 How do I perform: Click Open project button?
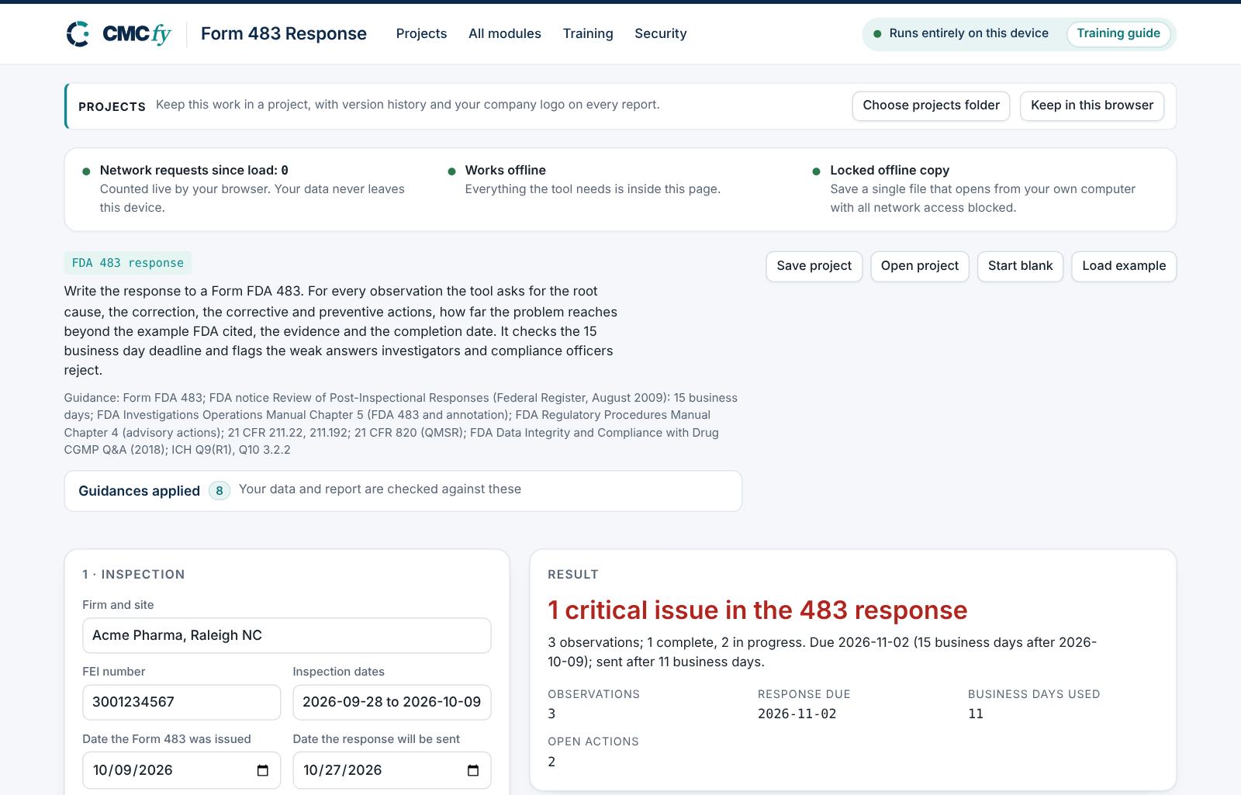click(x=920, y=266)
